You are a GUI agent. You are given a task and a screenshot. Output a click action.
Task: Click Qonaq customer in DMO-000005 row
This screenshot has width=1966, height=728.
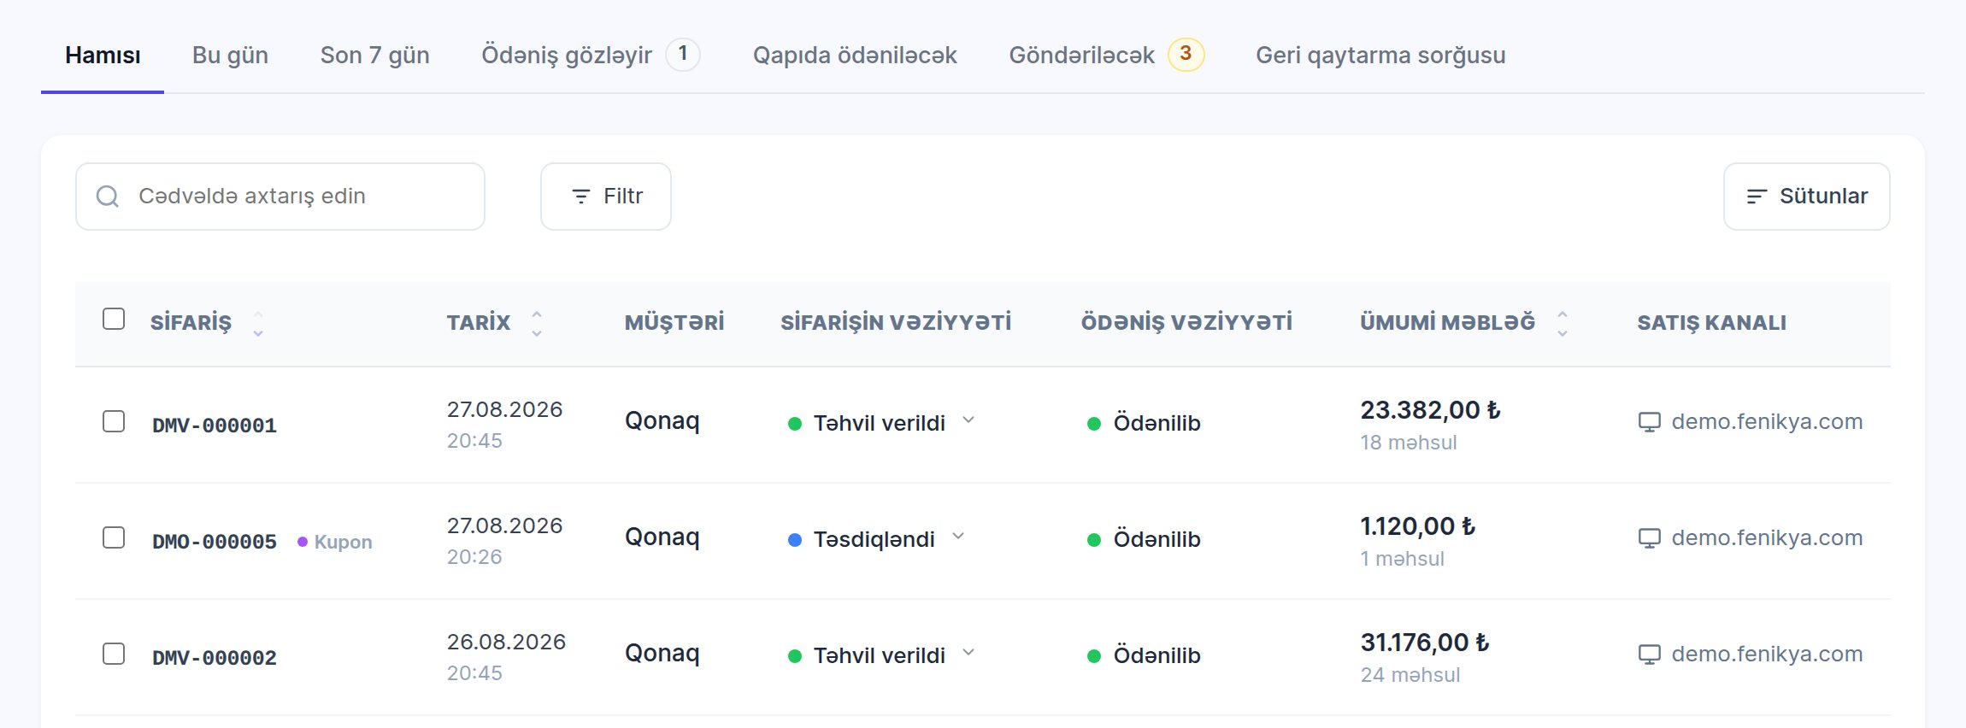662,537
